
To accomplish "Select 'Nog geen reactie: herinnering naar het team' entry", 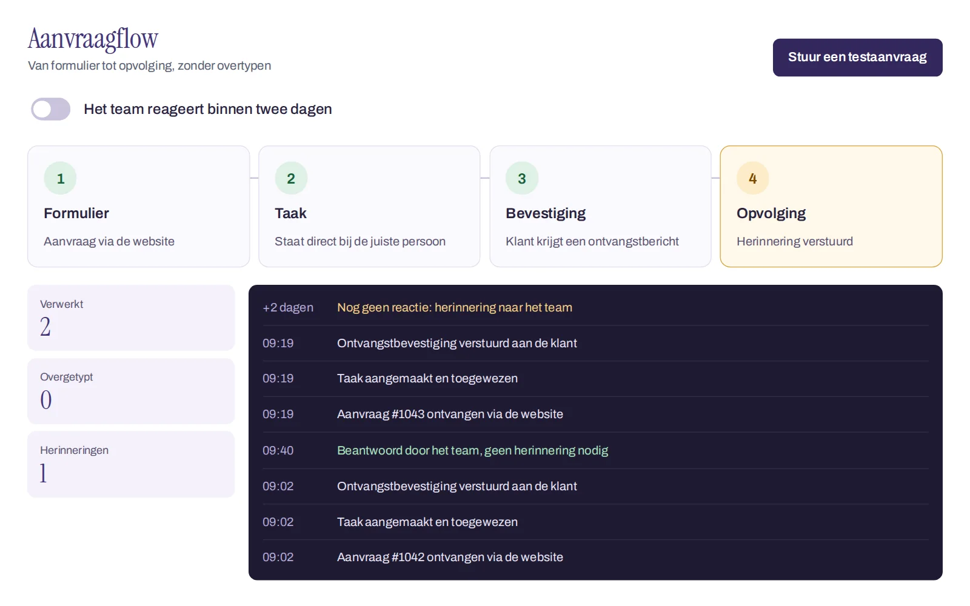I will (x=455, y=307).
